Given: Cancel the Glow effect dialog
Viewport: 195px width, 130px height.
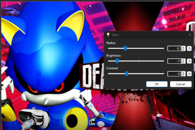Looking at the screenshot, I should pyautogui.click(x=181, y=84).
